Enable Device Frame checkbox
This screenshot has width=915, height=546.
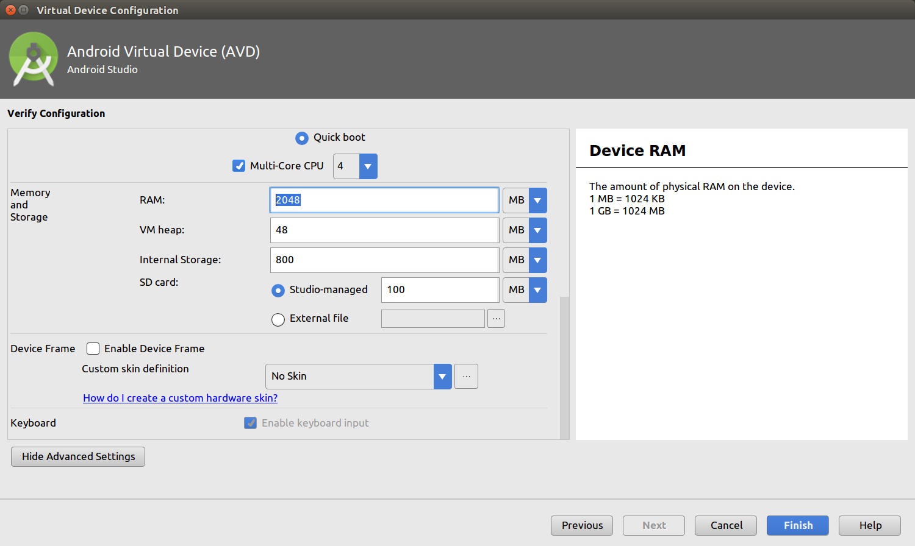pyautogui.click(x=93, y=349)
